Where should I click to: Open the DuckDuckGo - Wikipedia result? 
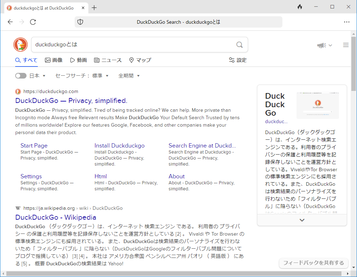56,217
